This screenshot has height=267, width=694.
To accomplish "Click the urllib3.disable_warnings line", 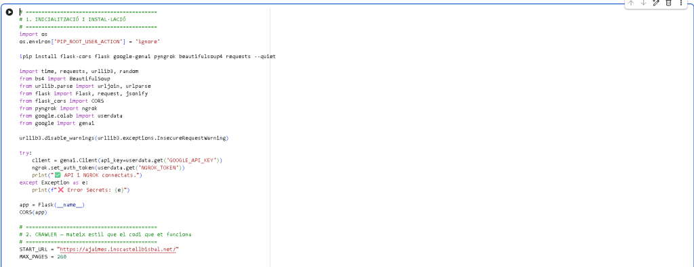I will [124, 138].
